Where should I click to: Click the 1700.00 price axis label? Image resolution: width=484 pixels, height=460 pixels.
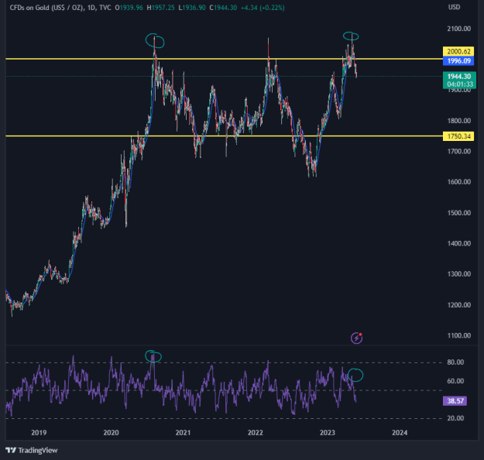(x=459, y=151)
